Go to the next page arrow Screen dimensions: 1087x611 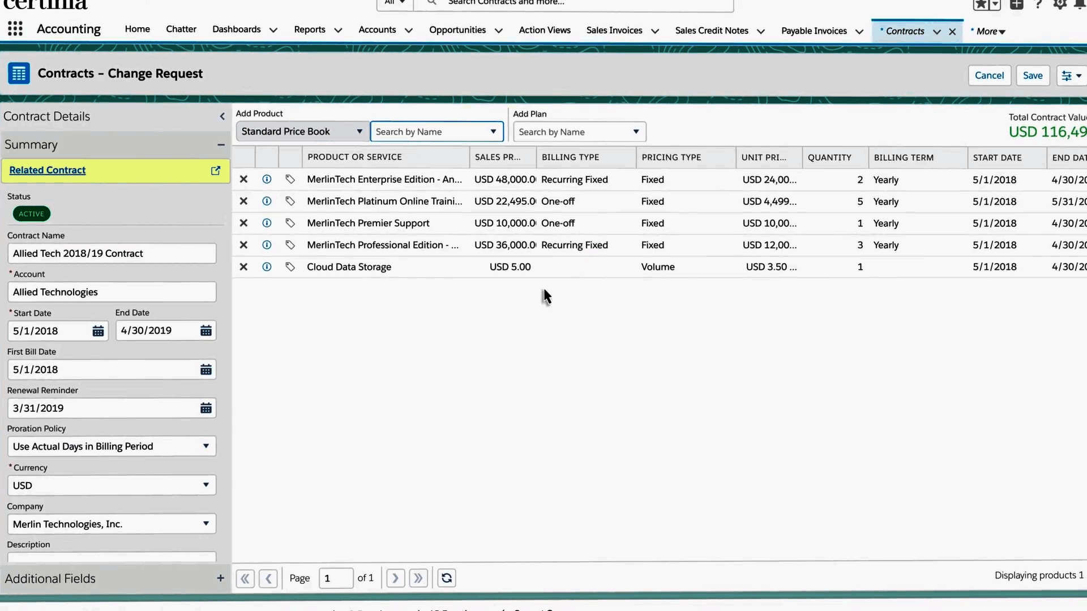tap(395, 578)
